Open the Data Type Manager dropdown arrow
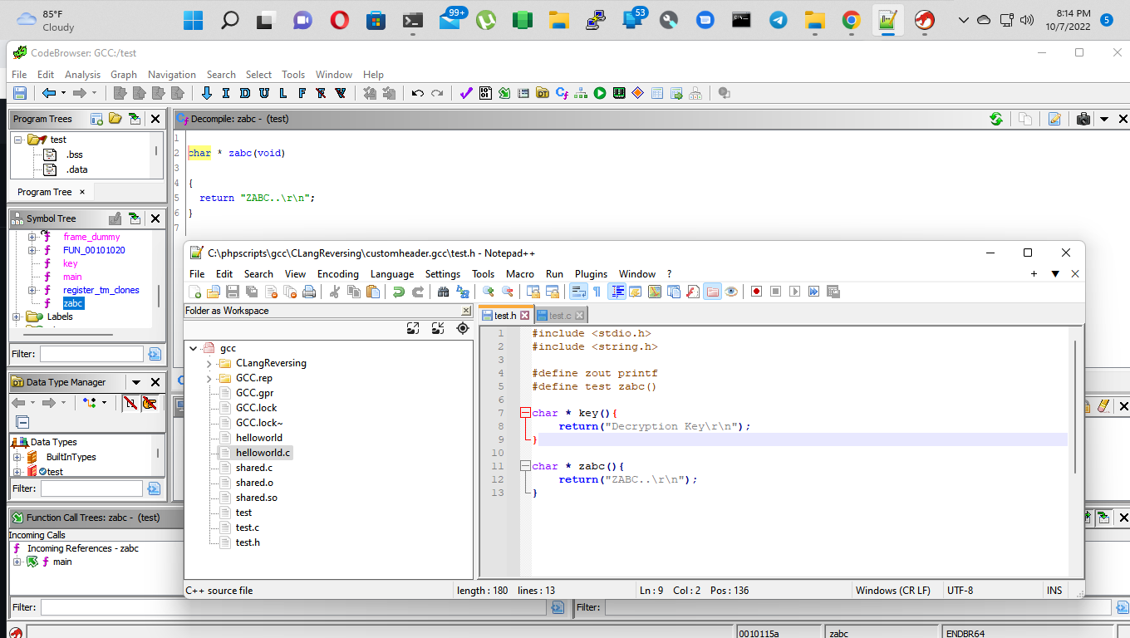Viewport: 1130px width, 638px height. click(x=136, y=382)
